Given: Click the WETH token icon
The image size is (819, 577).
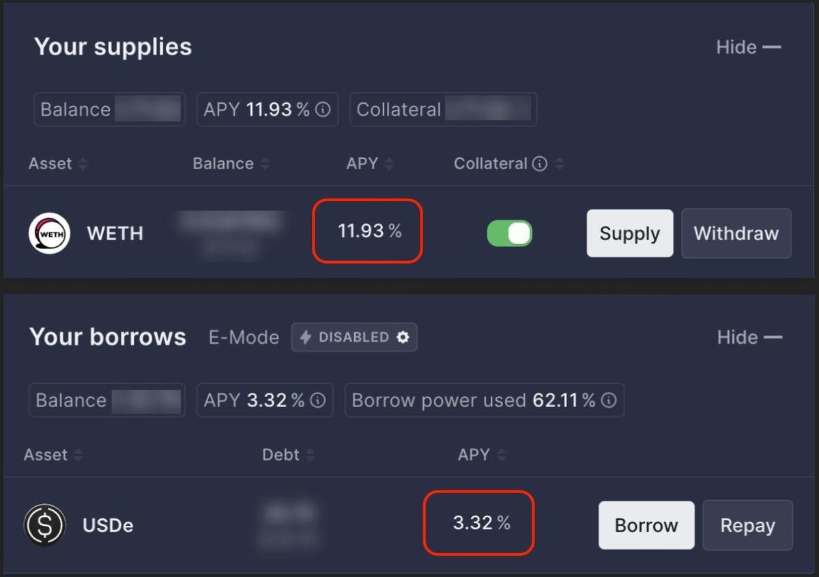Looking at the screenshot, I should pyautogui.click(x=49, y=233).
